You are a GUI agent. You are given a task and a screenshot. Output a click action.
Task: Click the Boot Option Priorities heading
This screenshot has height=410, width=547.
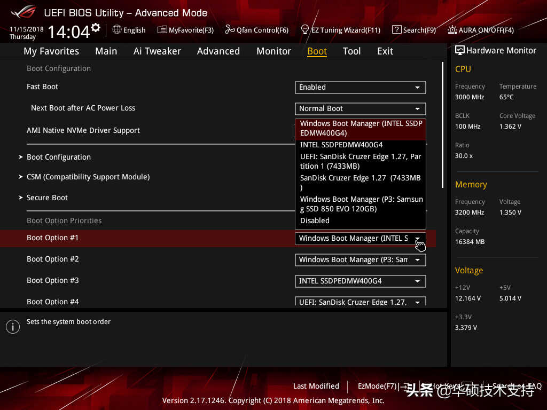coord(64,220)
